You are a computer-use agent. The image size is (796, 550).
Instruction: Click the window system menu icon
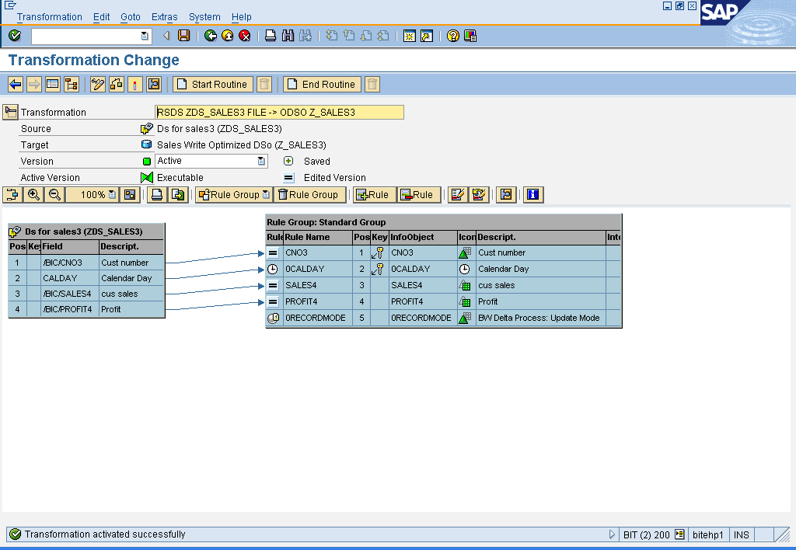click(x=9, y=5)
